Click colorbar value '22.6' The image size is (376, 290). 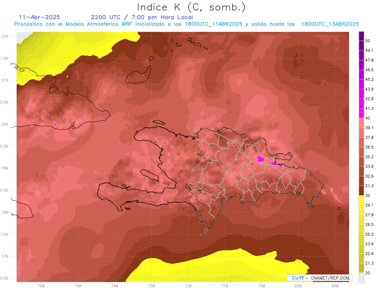369,253
